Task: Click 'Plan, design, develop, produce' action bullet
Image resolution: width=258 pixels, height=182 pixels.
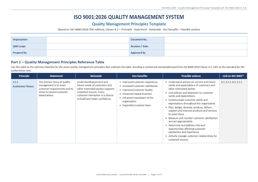Action: [193, 111]
